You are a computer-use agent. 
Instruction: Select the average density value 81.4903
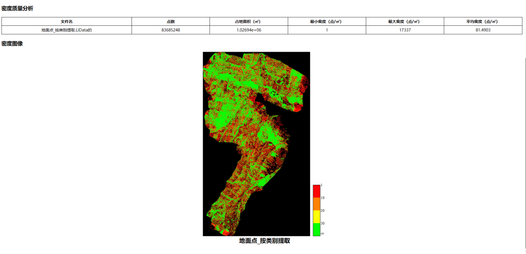tap(484, 30)
